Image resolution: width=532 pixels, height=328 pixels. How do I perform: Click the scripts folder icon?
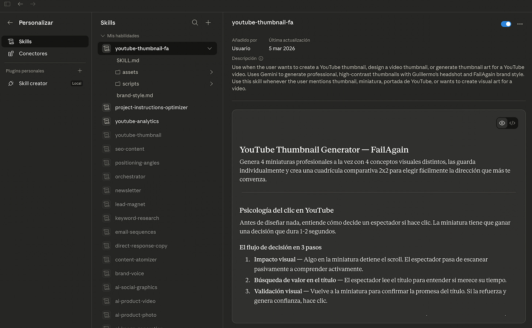click(118, 84)
